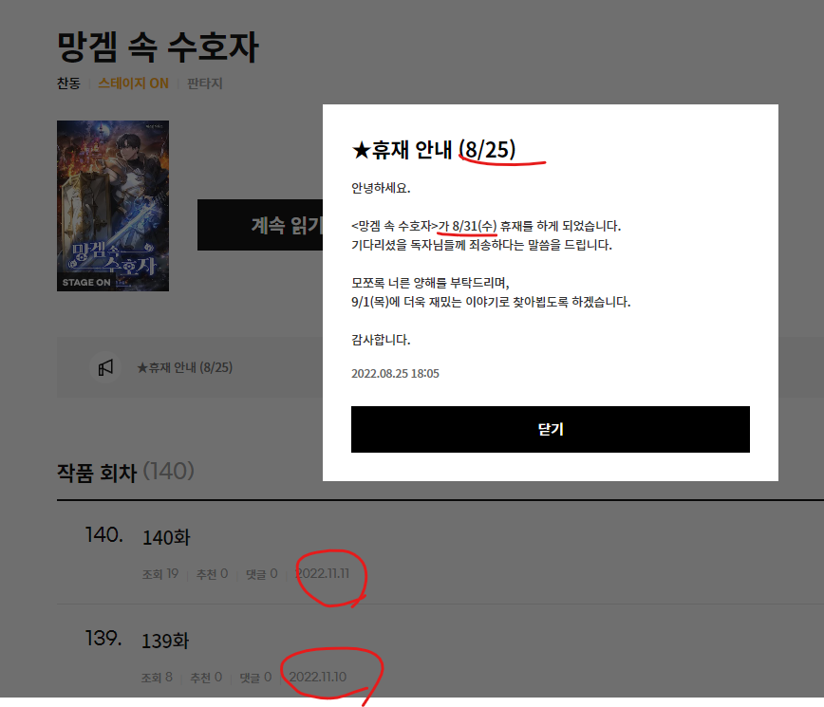Click the 판타지 genre tag

(x=205, y=84)
